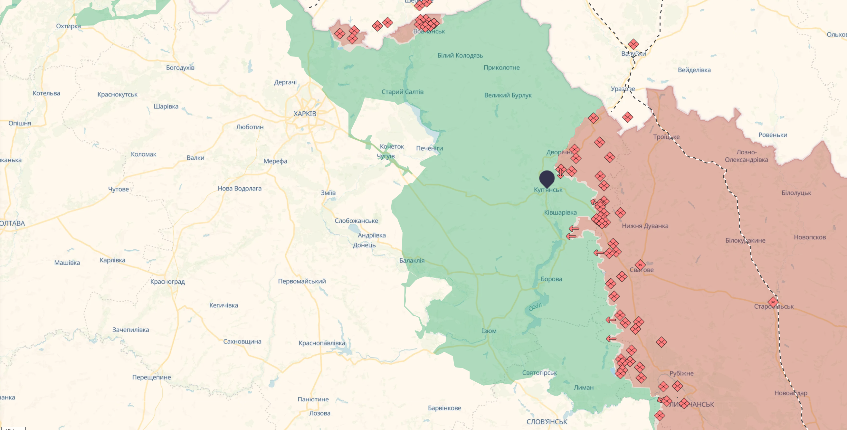Click the combat marker on Старобільськ
The height and width of the screenshot is (430, 847).
773,302
